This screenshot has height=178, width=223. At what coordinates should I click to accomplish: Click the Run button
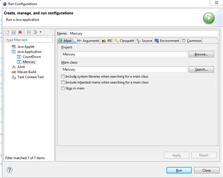179,170
